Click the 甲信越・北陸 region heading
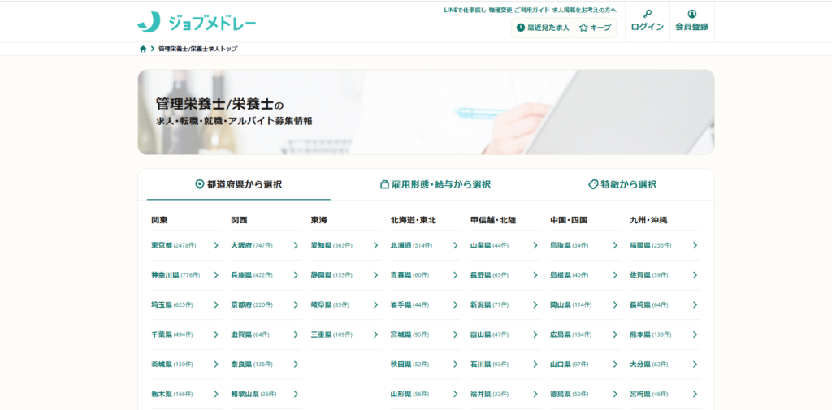 [493, 219]
